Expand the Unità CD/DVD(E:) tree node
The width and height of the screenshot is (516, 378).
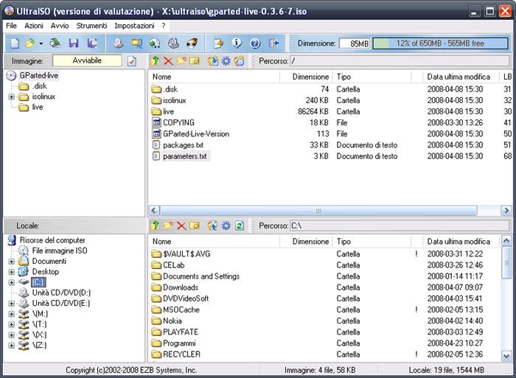tap(12, 304)
